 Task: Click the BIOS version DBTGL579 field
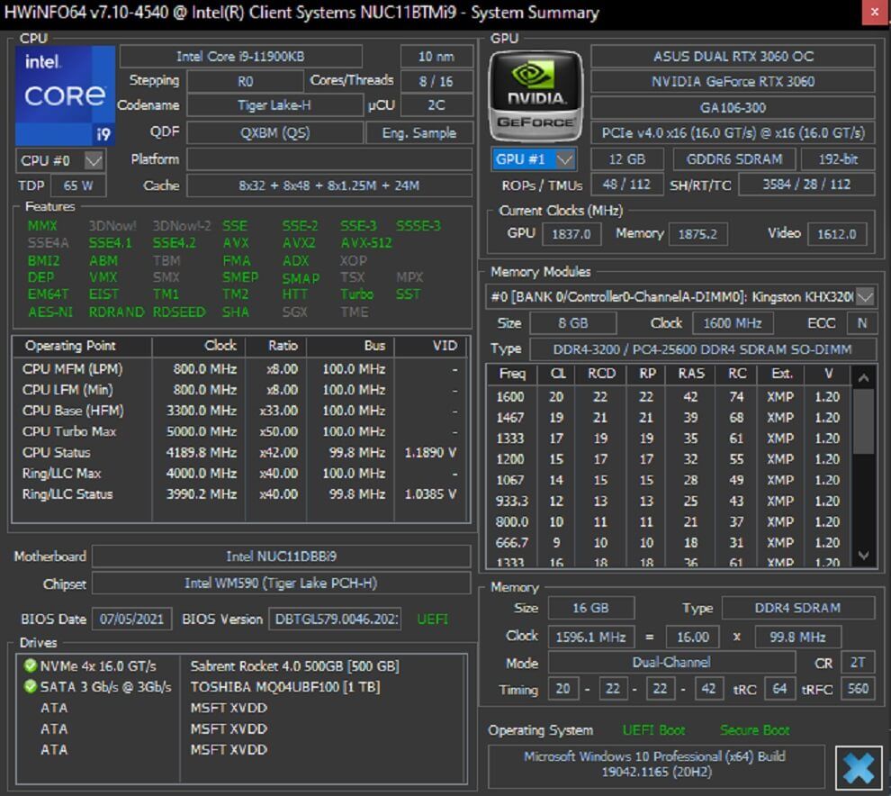(336, 620)
